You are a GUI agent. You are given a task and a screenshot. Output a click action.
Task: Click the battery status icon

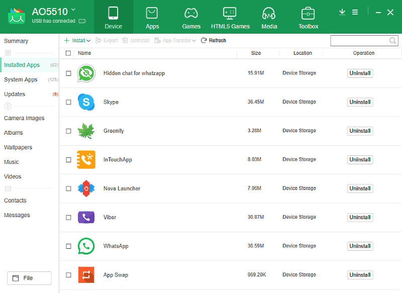pyautogui.click(x=82, y=21)
